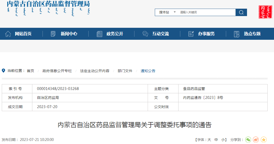274x144 pixels.
Task: Open the 互动交流 navigation item
Action: click(161, 34)
